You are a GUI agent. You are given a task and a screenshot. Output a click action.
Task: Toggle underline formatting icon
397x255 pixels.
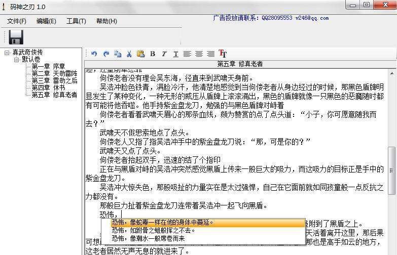176,54
